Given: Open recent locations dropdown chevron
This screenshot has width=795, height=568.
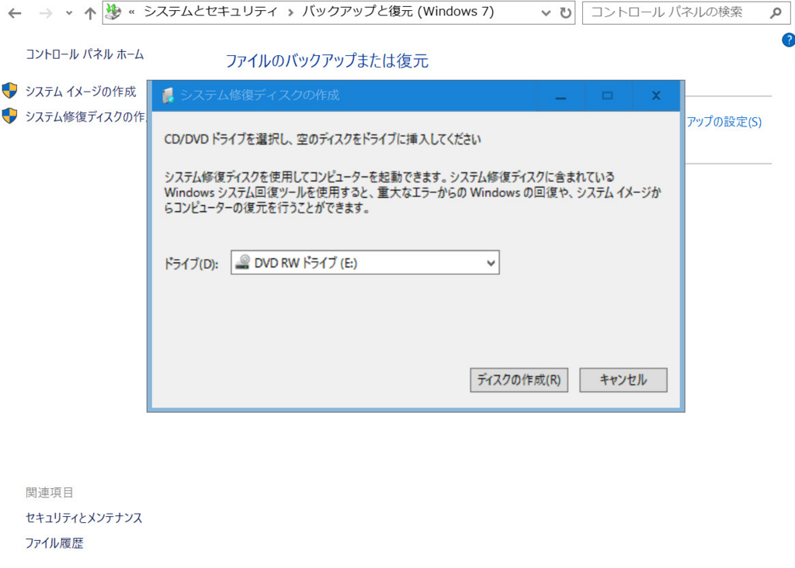Looking at the screenshot, I should coord(69,14).
